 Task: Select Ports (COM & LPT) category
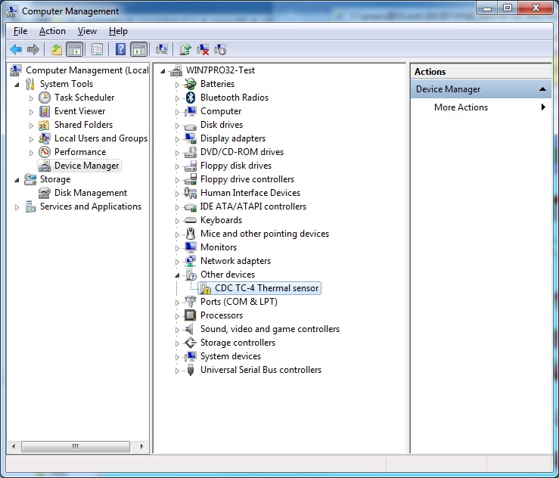238,302
